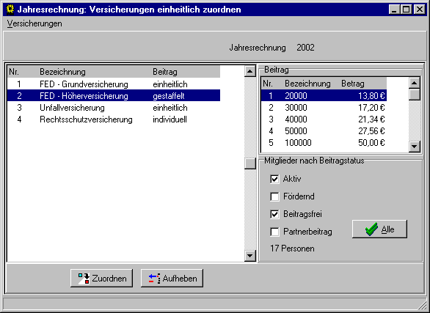Select Rechtsschutzversicherung row

coord(114,119)
